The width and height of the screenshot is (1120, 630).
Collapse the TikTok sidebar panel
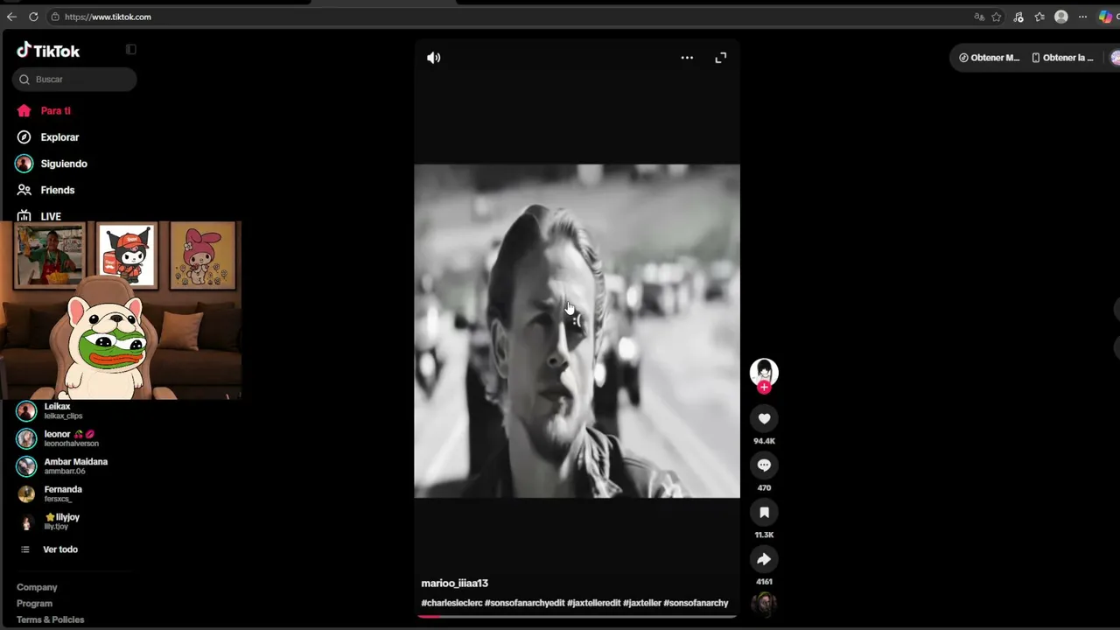[x=131, y=50]
